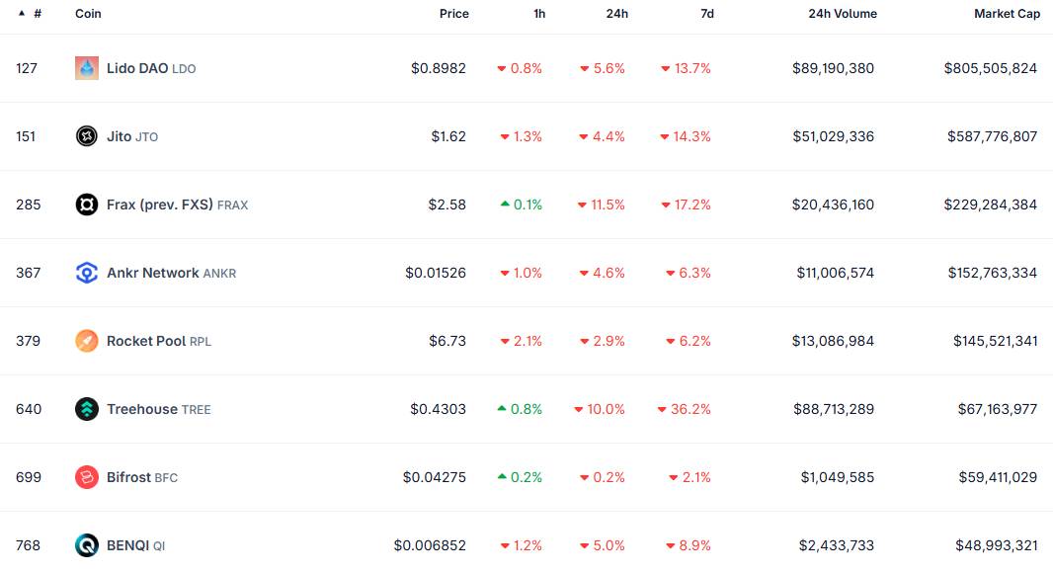Click the Frax coin logo
Image resolution: width=1053 pixels, height=574 pixels.
(87, 205)
